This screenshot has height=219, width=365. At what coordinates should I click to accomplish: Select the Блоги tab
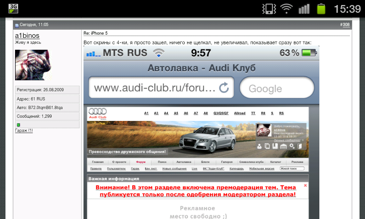(x=205, y=162)
